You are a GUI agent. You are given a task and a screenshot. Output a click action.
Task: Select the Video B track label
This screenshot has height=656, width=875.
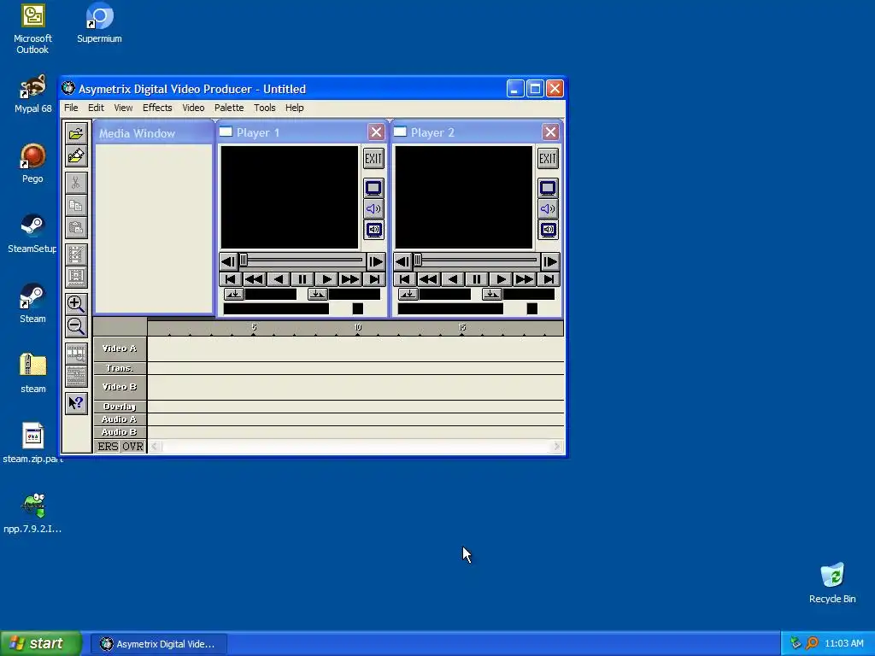(x=120, y=387)
